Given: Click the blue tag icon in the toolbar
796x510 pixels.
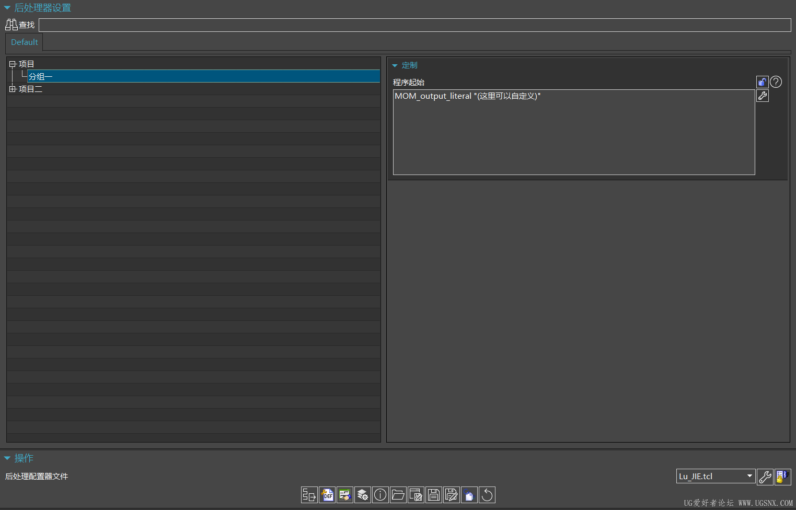Looking at the screenshot, I should (469, 495).
